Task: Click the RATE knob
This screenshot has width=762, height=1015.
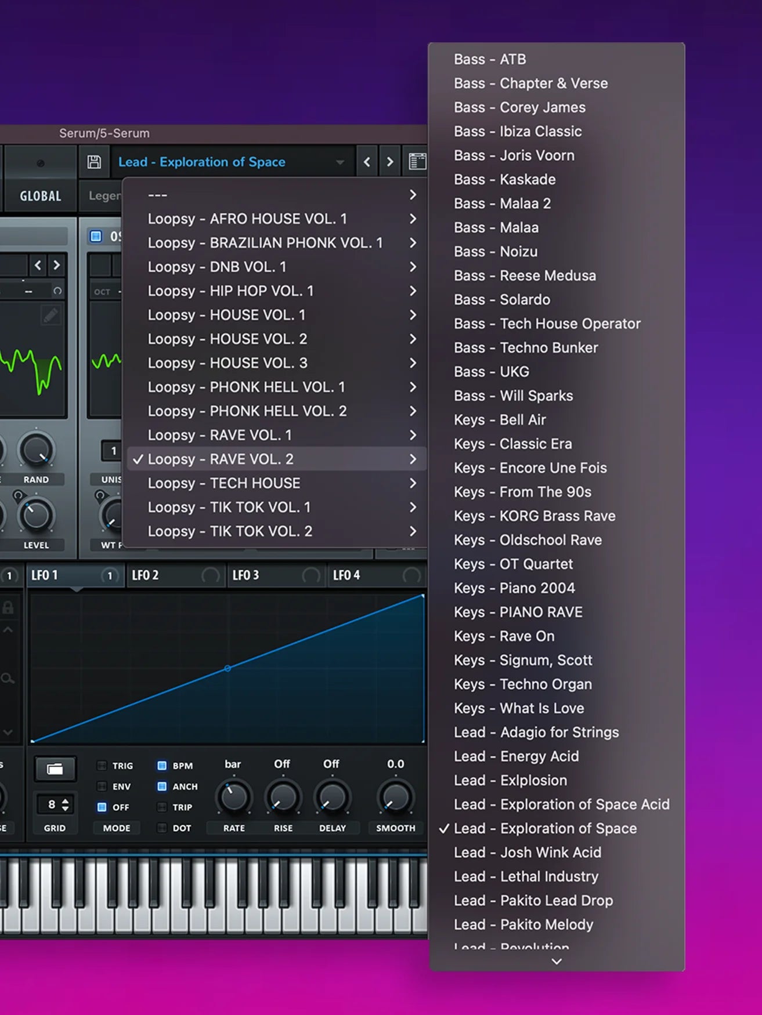Action: coord(234,797)
